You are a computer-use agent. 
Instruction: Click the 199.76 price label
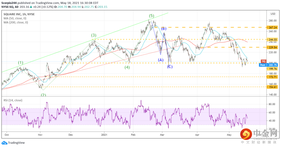pos(273,69)
